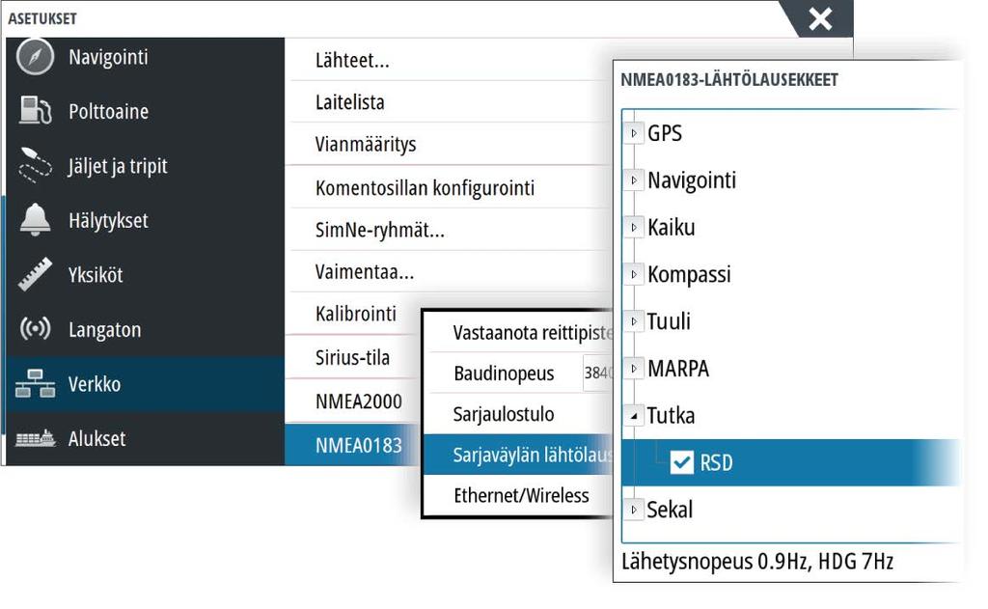Screen dimensions: 988x609
Task: Click the Yksiköt ruler icon
Action: point(36,274)
